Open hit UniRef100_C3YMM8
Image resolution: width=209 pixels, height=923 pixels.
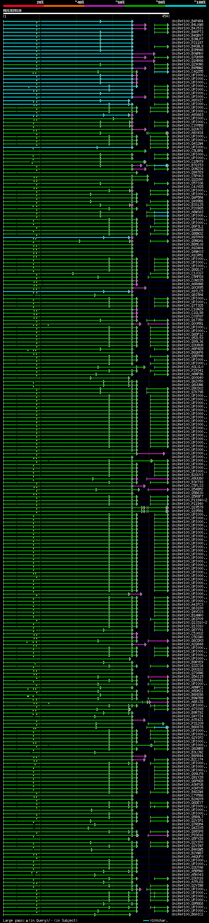(x=187, y=126)
